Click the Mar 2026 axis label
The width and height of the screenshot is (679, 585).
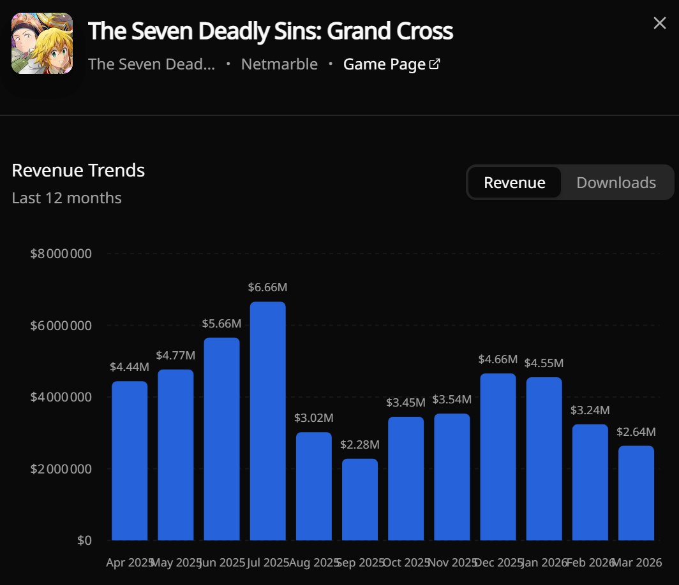[636, 563]
